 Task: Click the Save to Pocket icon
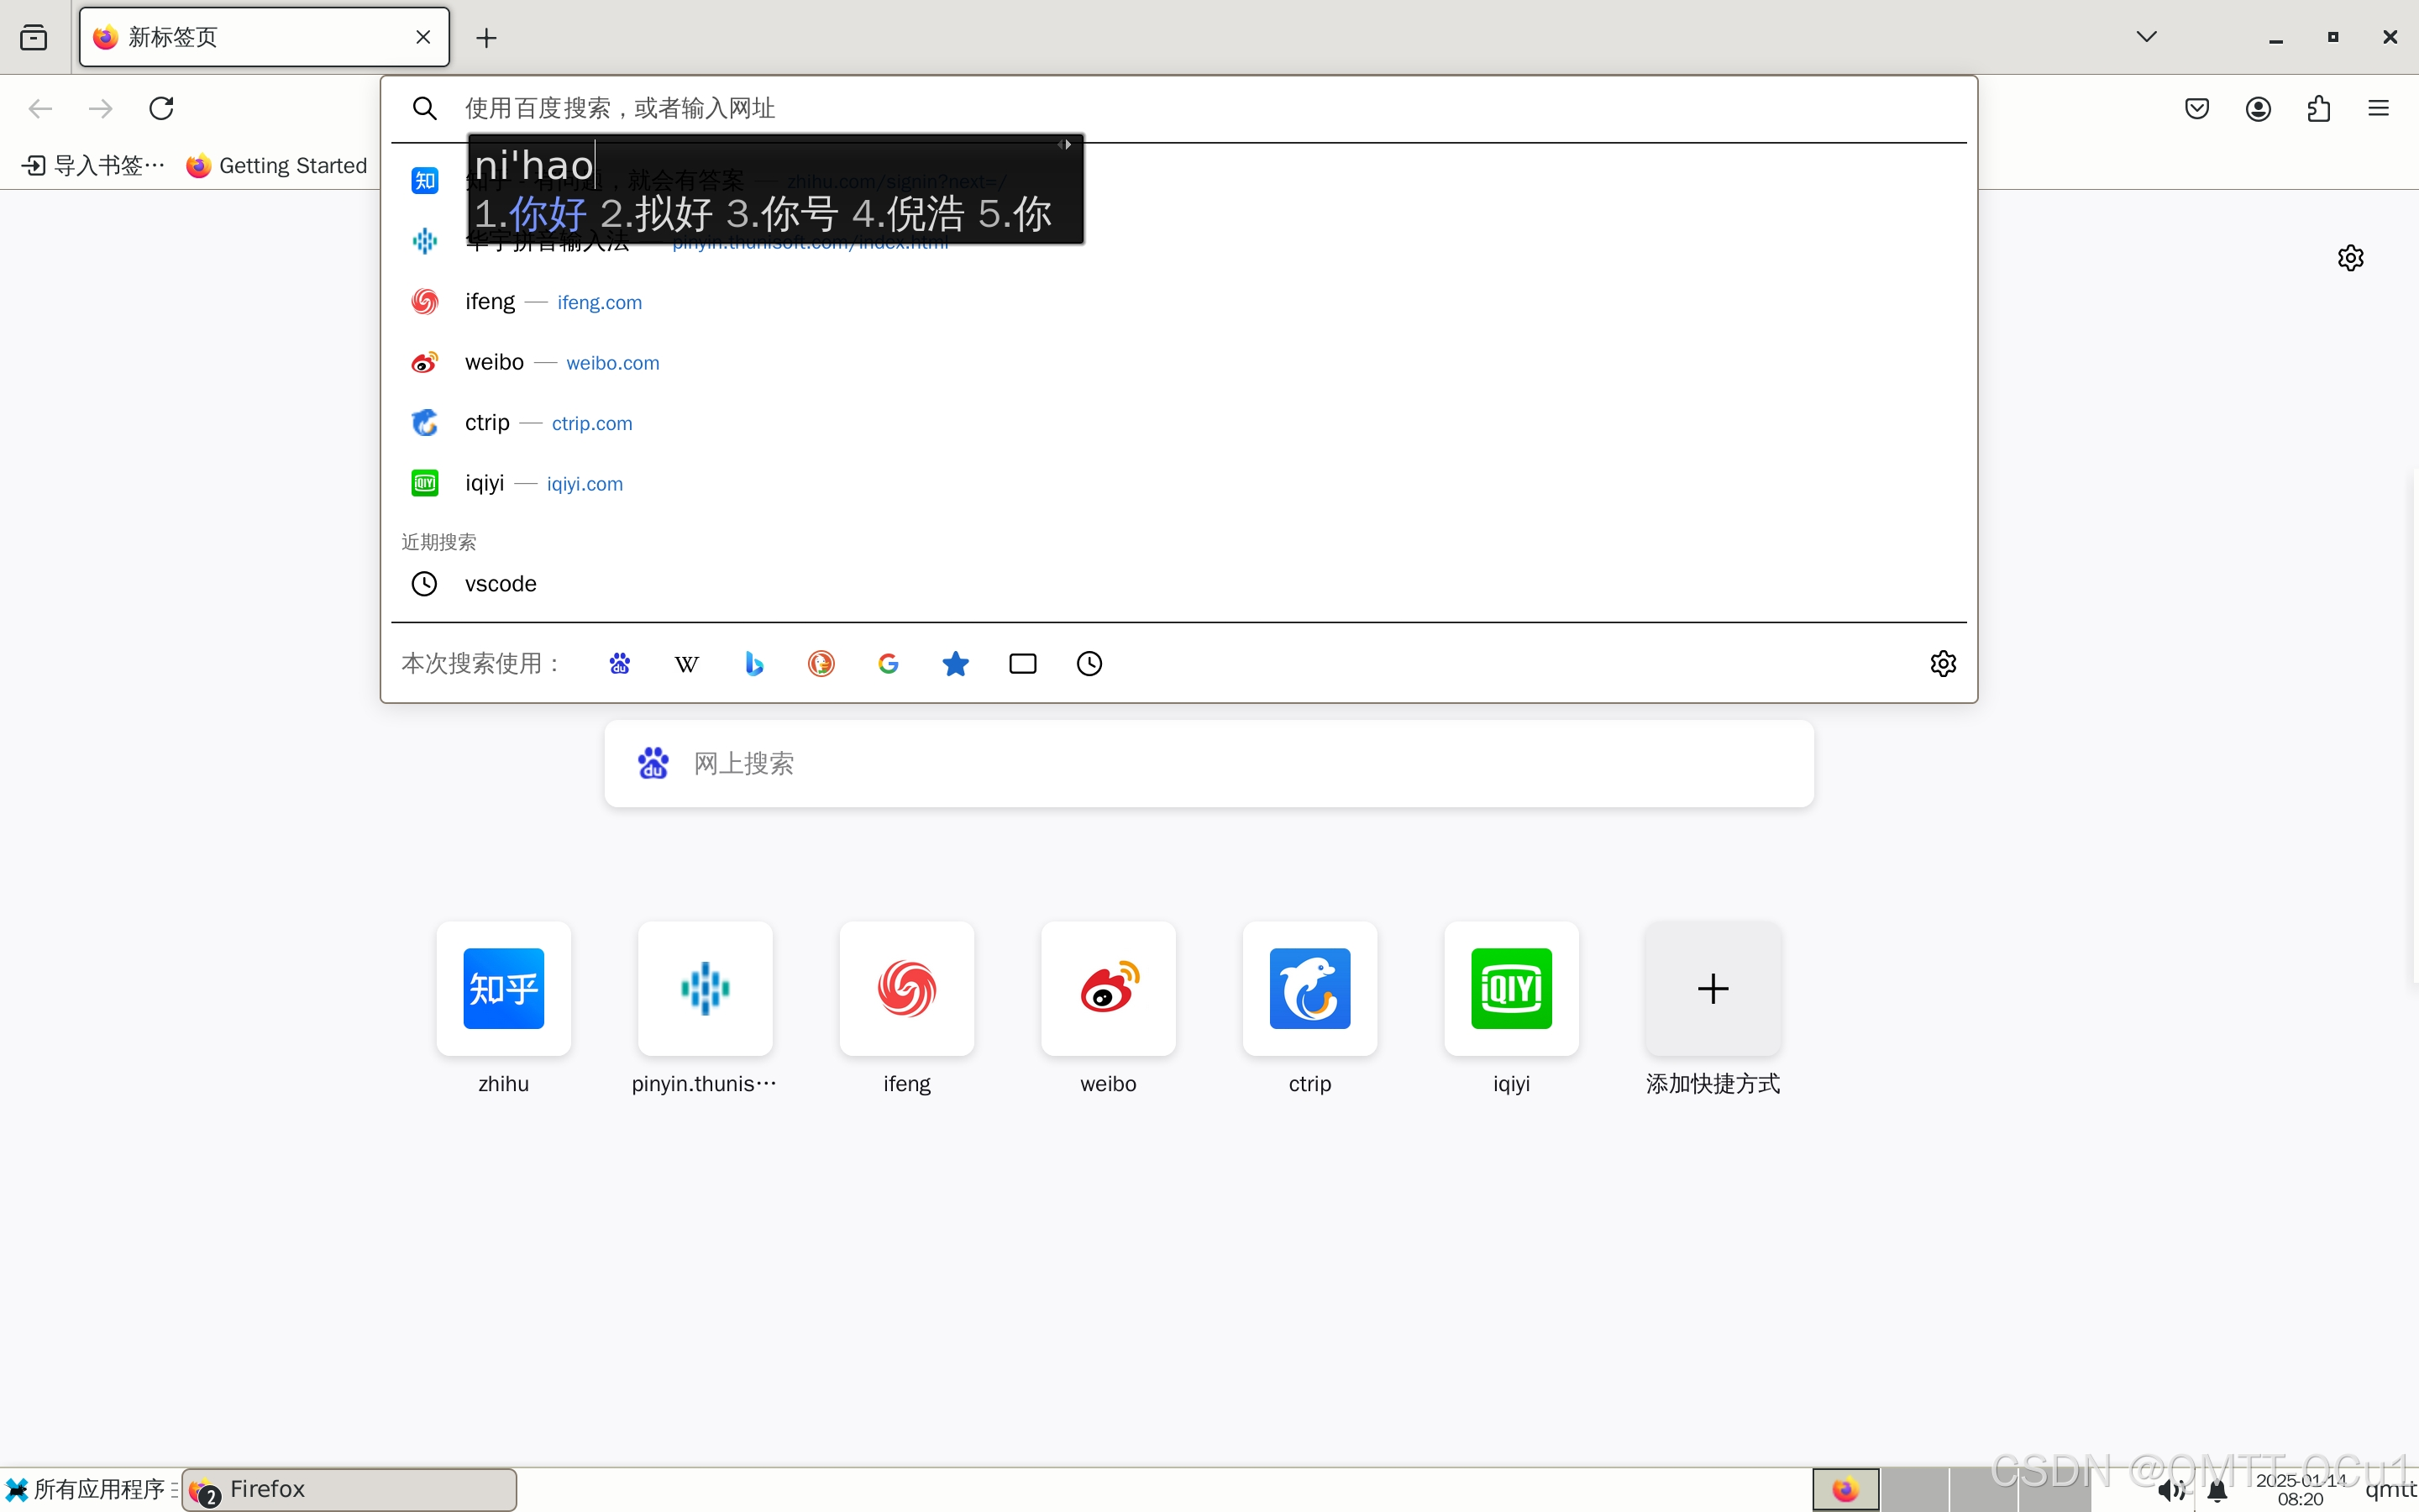[2196, 108]
